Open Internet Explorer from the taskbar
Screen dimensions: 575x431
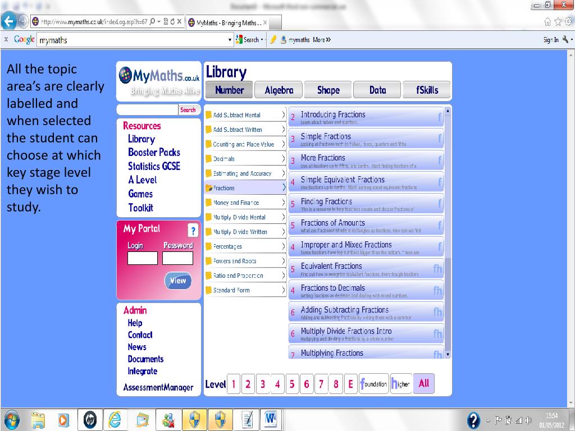(x=115, y=420)
